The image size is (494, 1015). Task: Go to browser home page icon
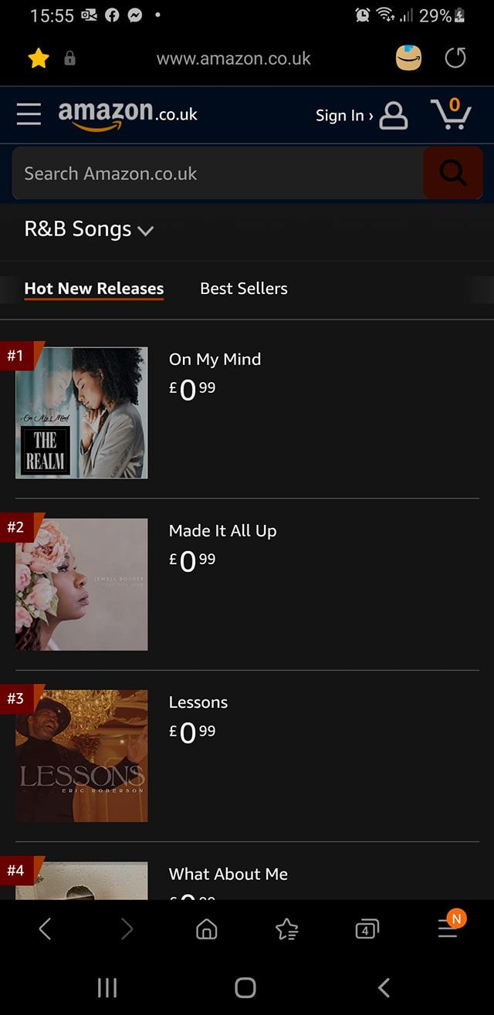[x=207, y=929]
